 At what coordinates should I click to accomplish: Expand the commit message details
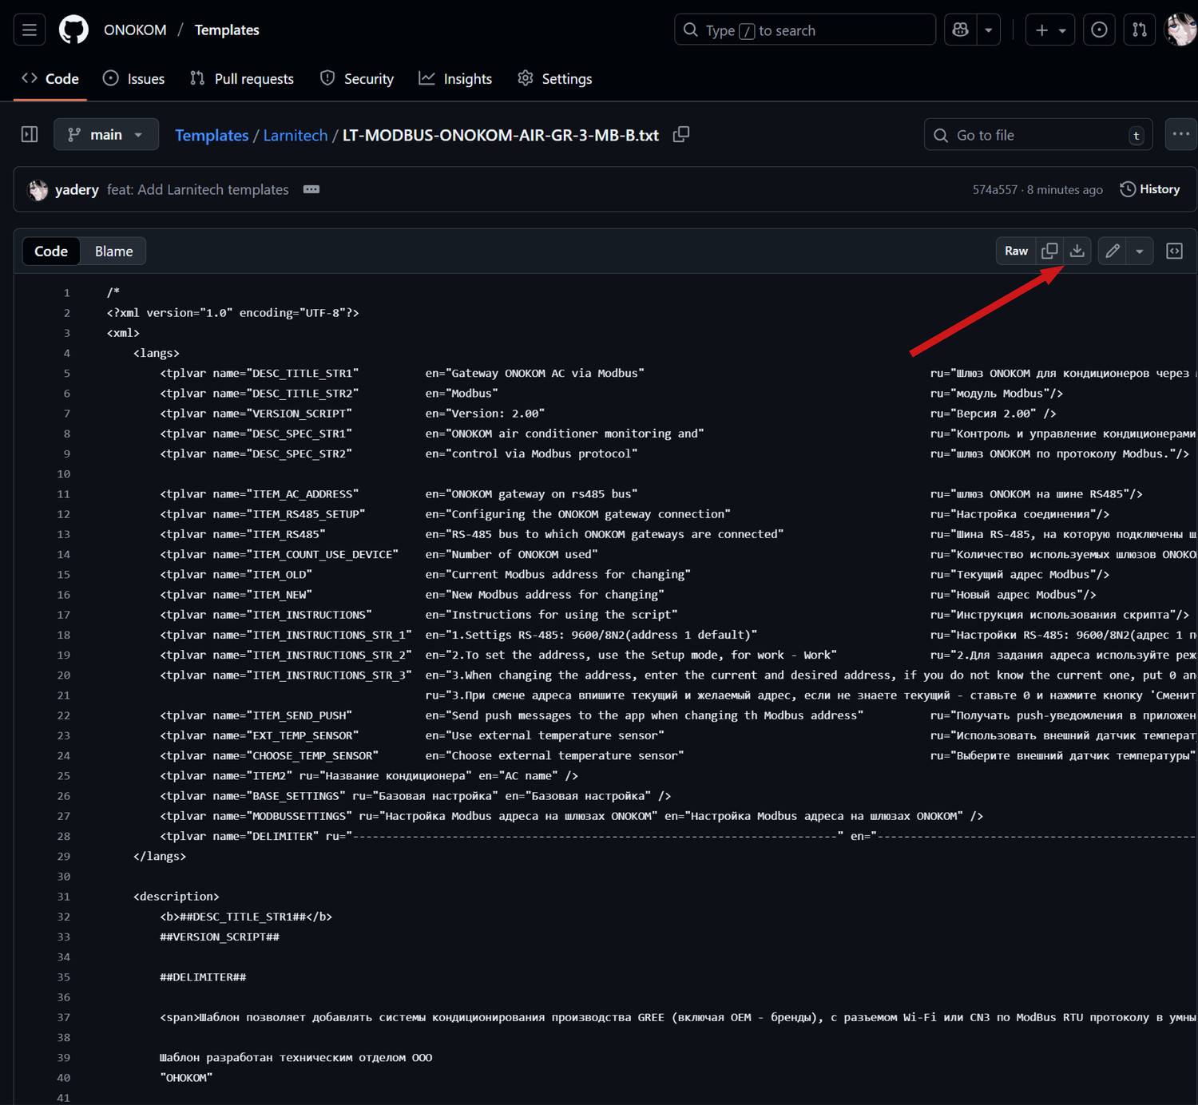click(x=311, y=189)
